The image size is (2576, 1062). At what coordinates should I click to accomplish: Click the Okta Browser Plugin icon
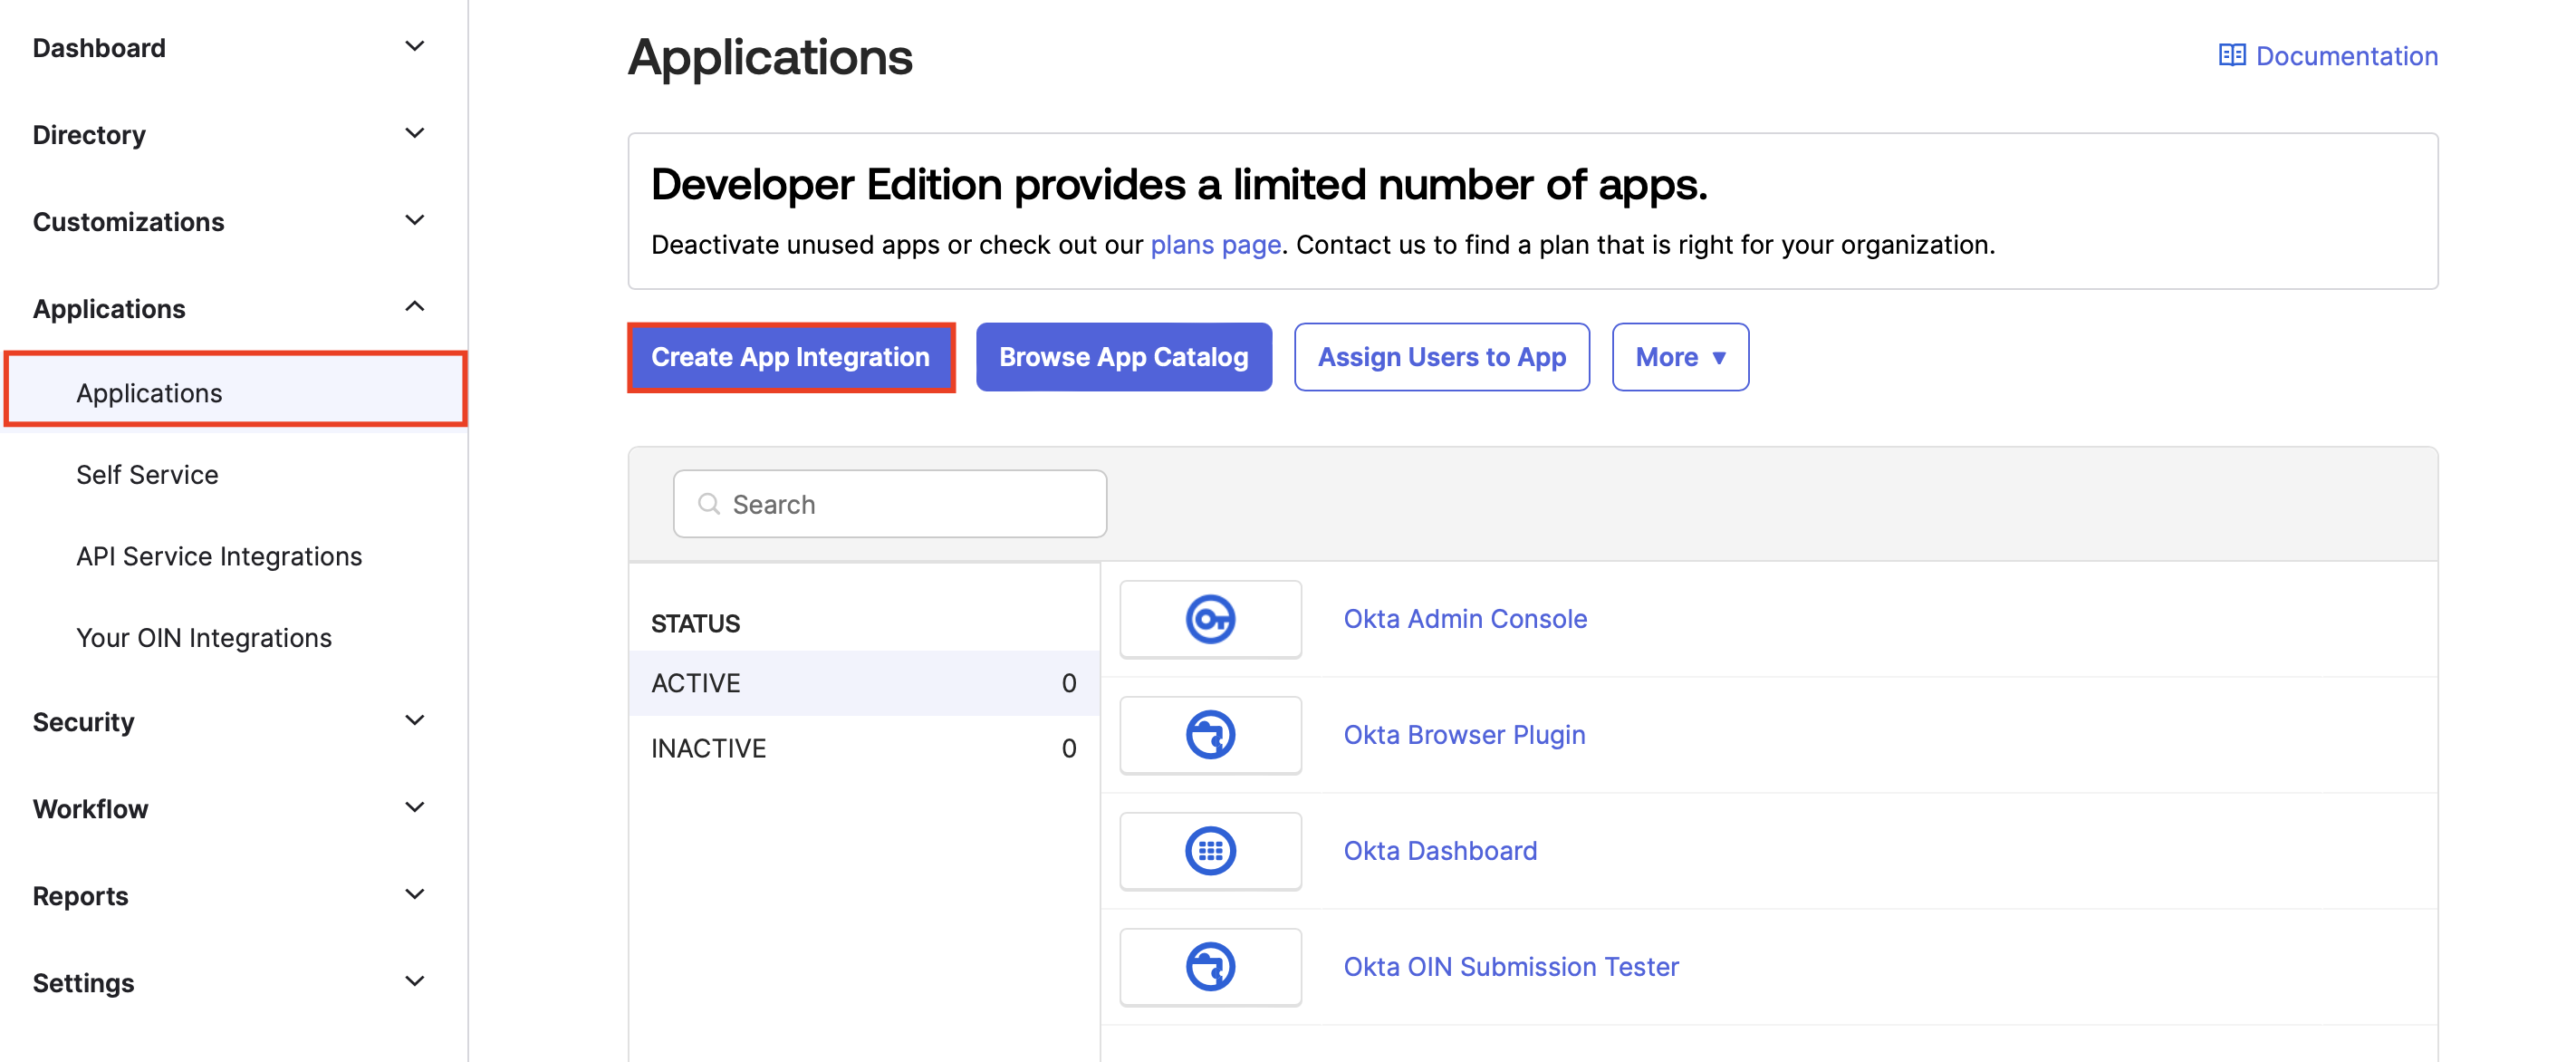pyautogui.click(x=1210, y=735)
